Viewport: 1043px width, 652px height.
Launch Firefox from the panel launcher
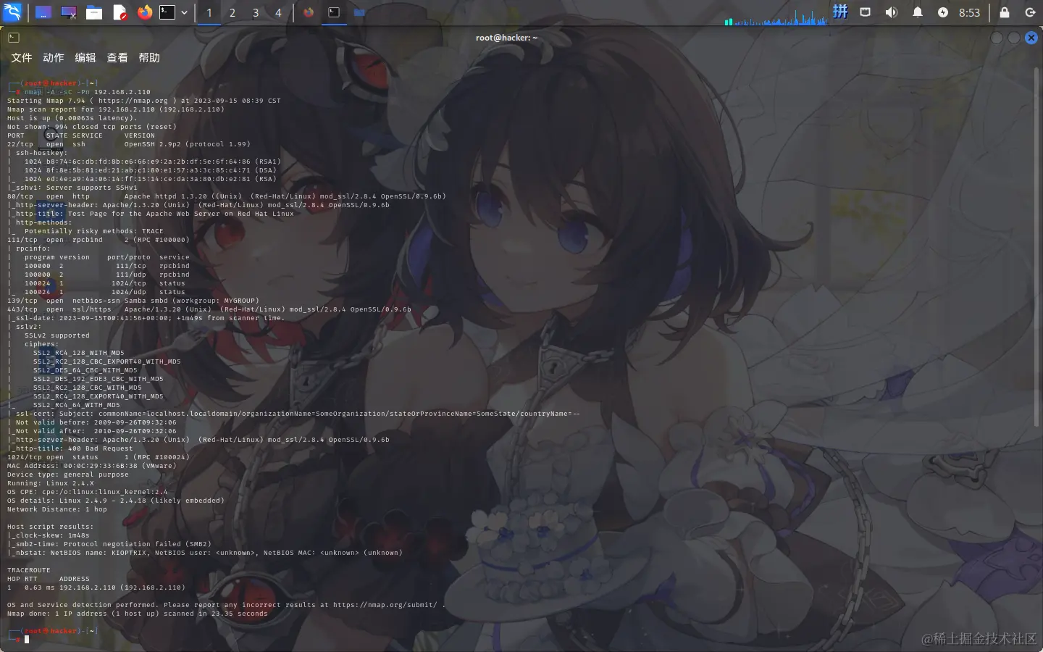point(145,12)
